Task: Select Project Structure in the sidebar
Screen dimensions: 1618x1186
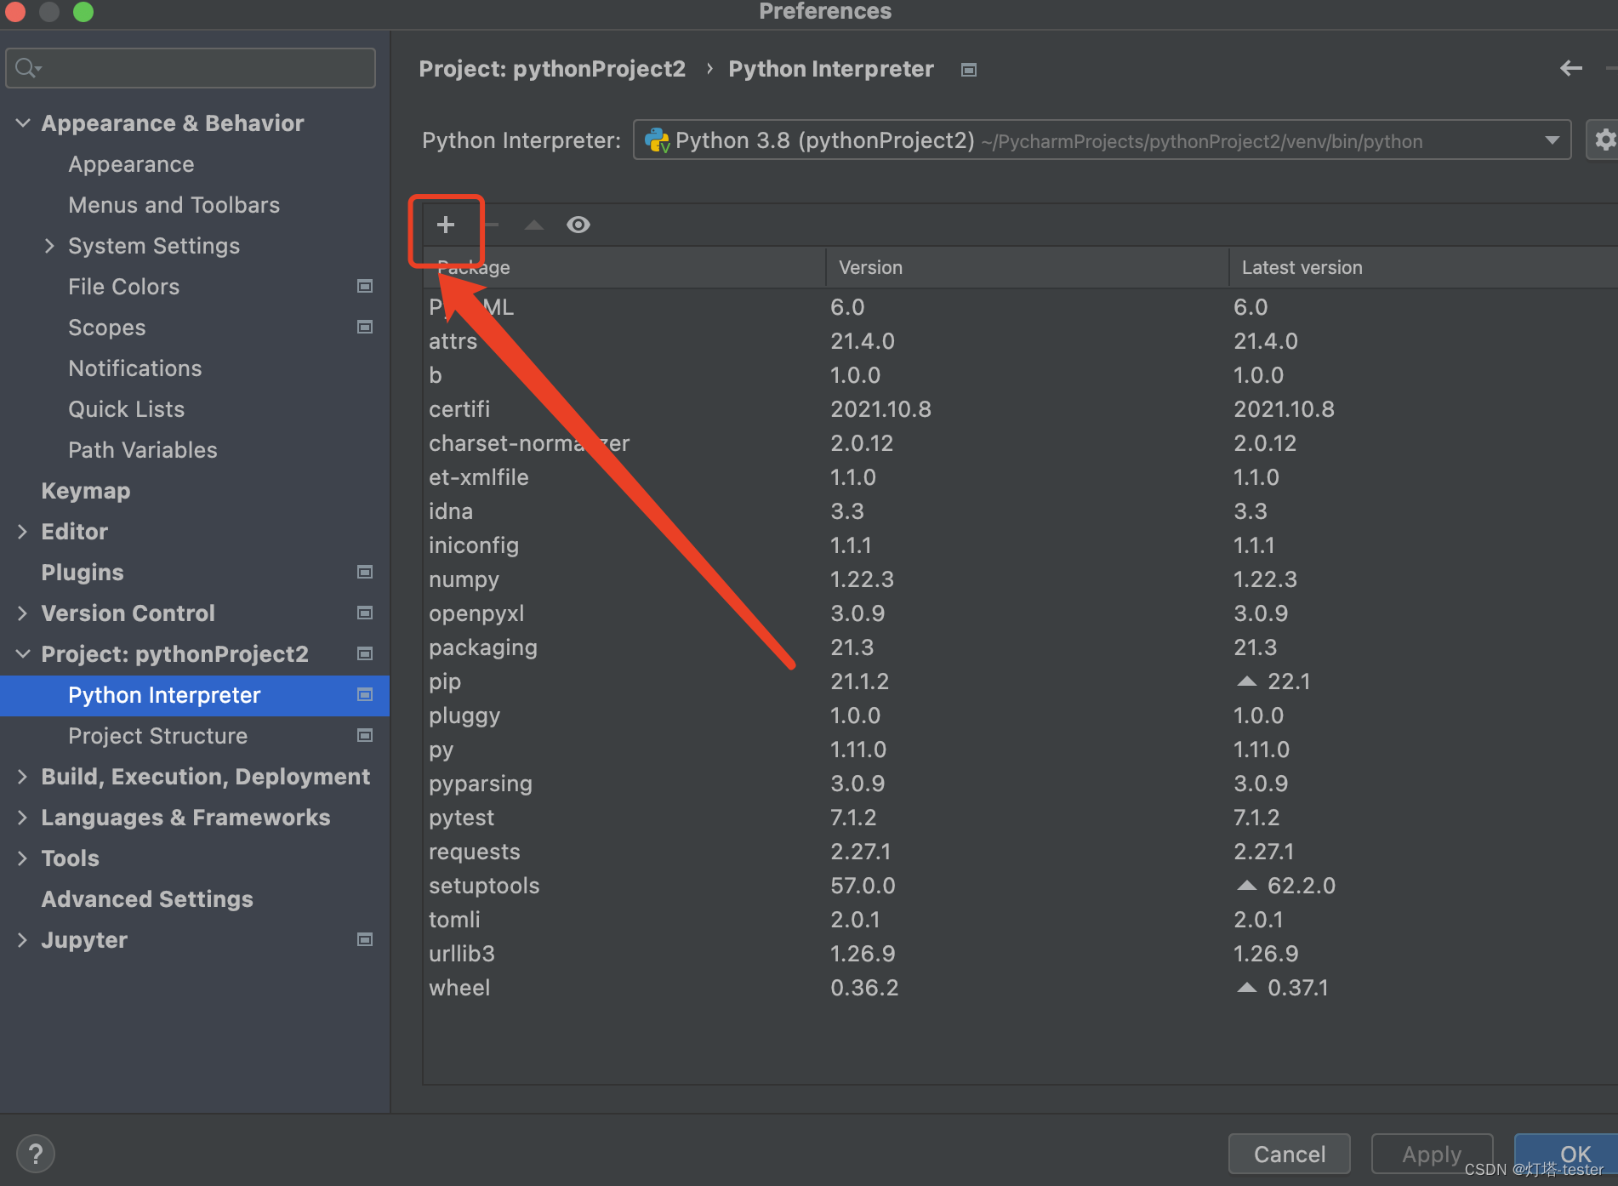Action: click(157, 735)
